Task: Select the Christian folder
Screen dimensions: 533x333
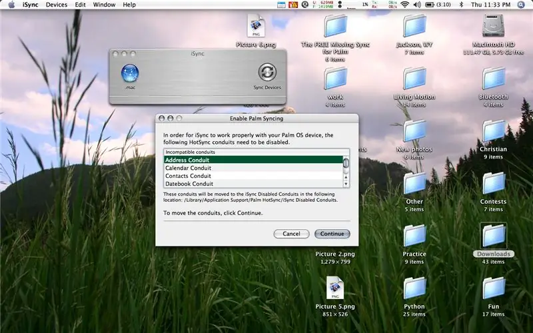Action: pos(493,131)
